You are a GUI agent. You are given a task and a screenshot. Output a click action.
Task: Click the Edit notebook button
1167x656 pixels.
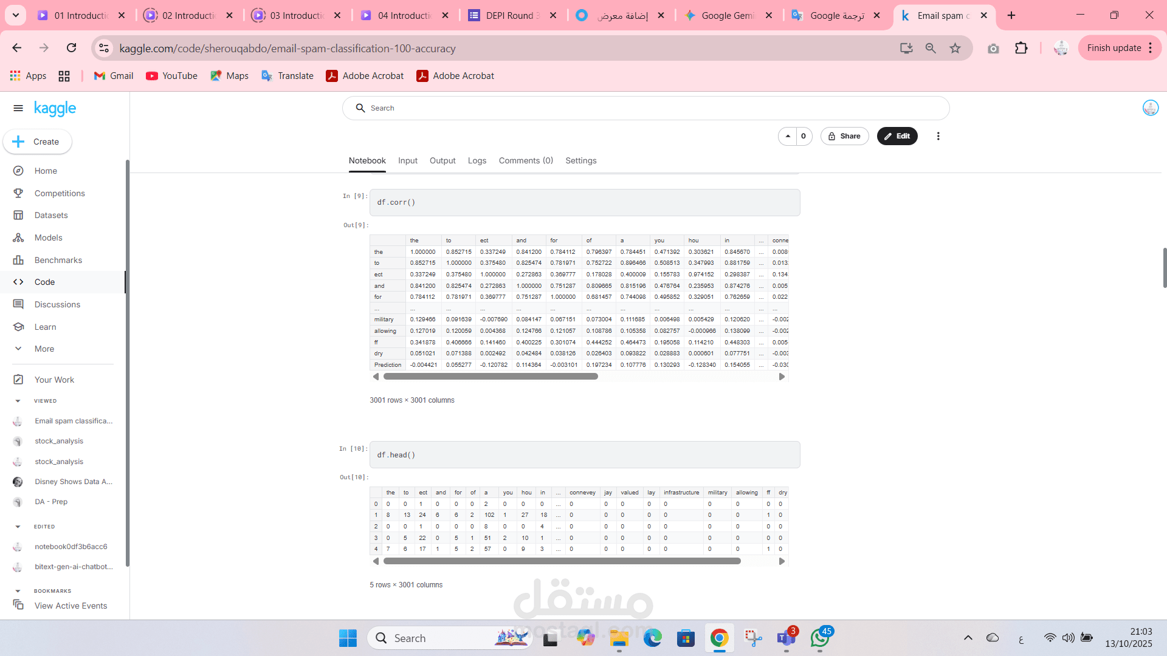pos(897,136)
